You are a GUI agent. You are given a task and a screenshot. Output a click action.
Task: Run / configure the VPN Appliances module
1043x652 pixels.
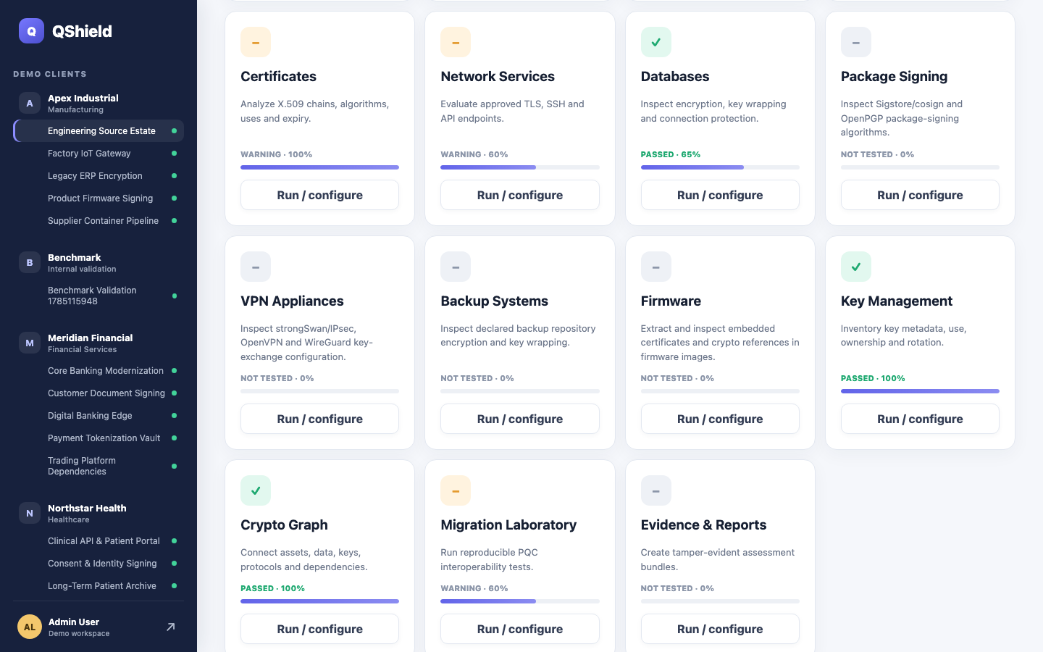(319, 419)
